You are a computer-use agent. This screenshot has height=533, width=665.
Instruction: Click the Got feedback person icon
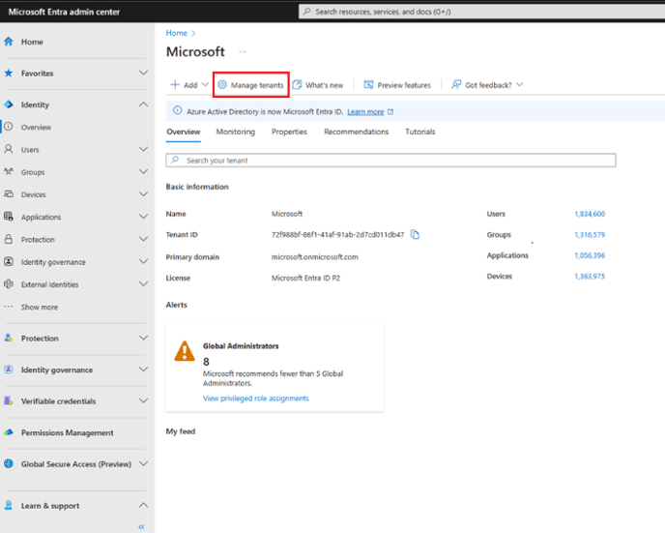tap(456, 85)
